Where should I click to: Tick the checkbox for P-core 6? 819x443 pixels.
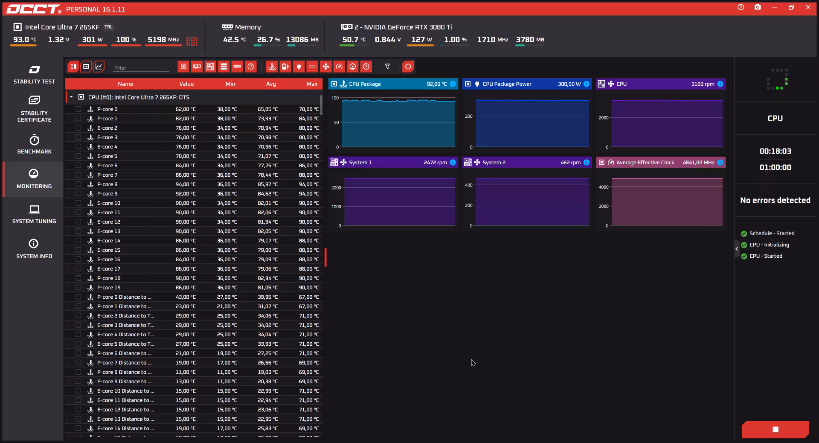click(x=78, y=166)
